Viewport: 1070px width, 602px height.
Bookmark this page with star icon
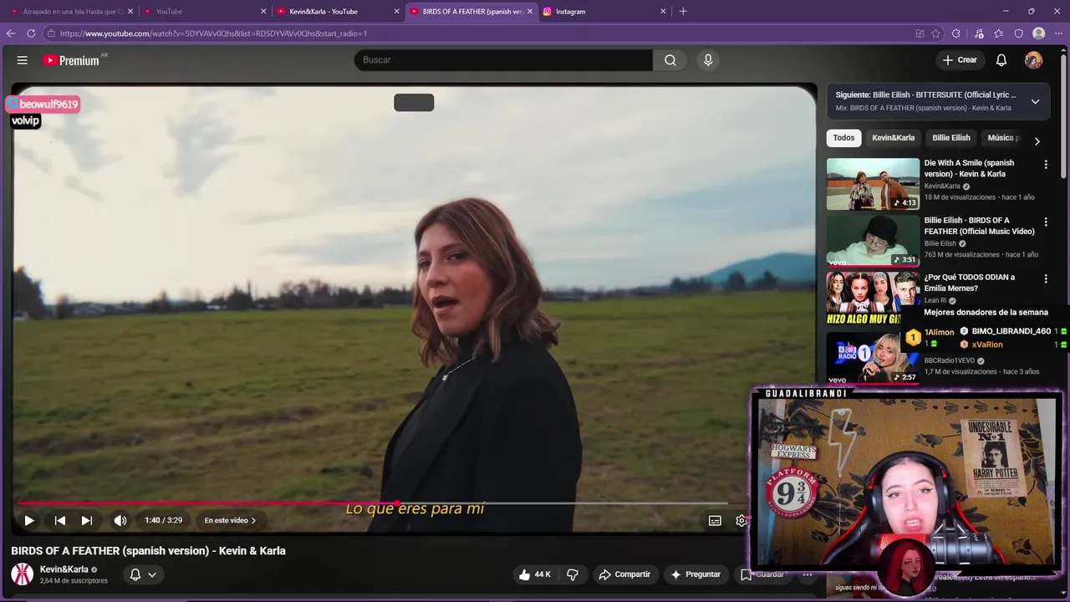pyautogui.click(x=936, y=33)
